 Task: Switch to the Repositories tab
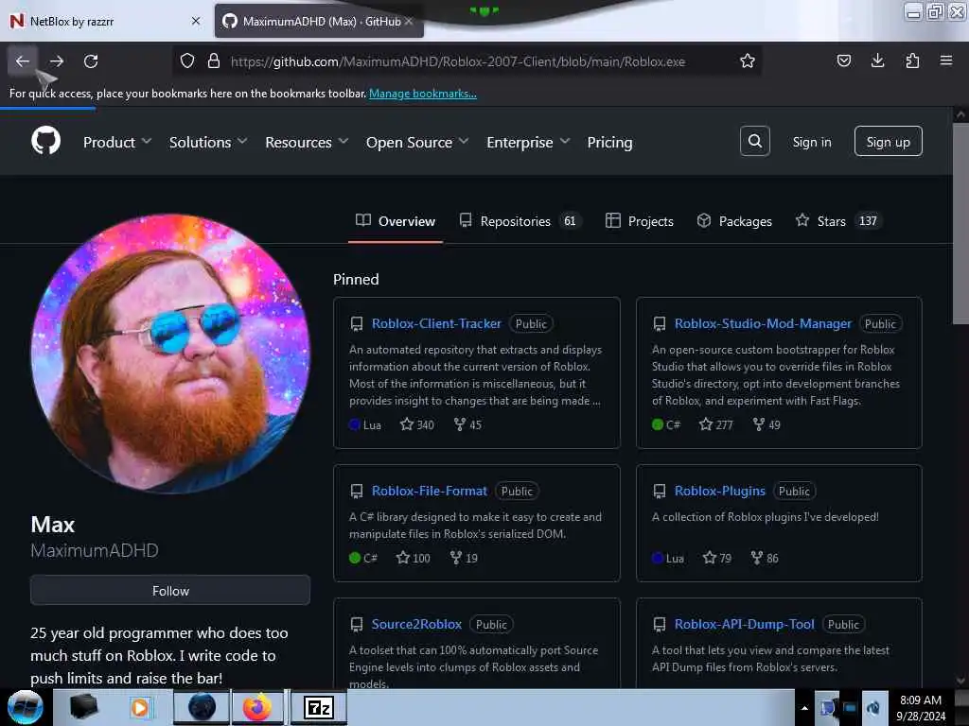click(x=520, y=221)
